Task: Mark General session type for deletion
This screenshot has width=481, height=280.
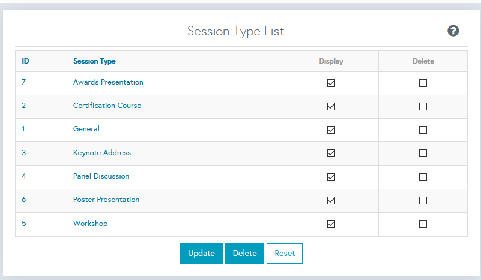Action: coord(423,130)
